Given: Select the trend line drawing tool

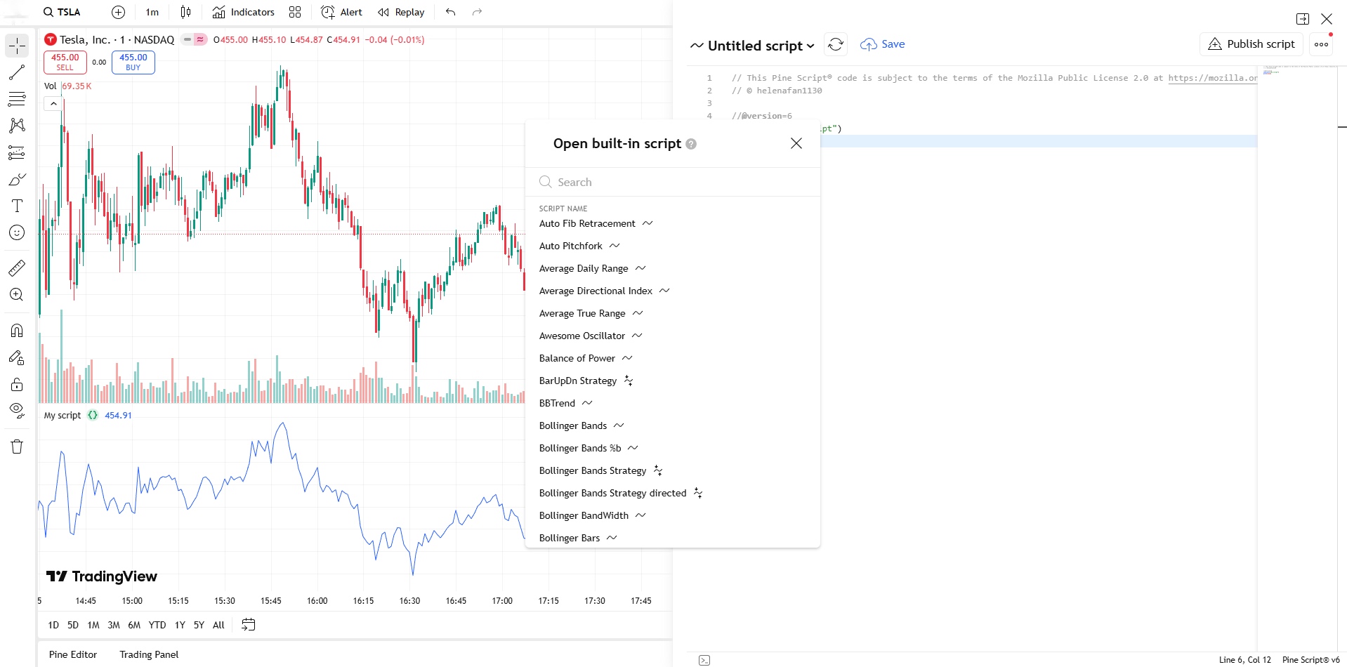Looking at the screenshot, I should point(17,72).
